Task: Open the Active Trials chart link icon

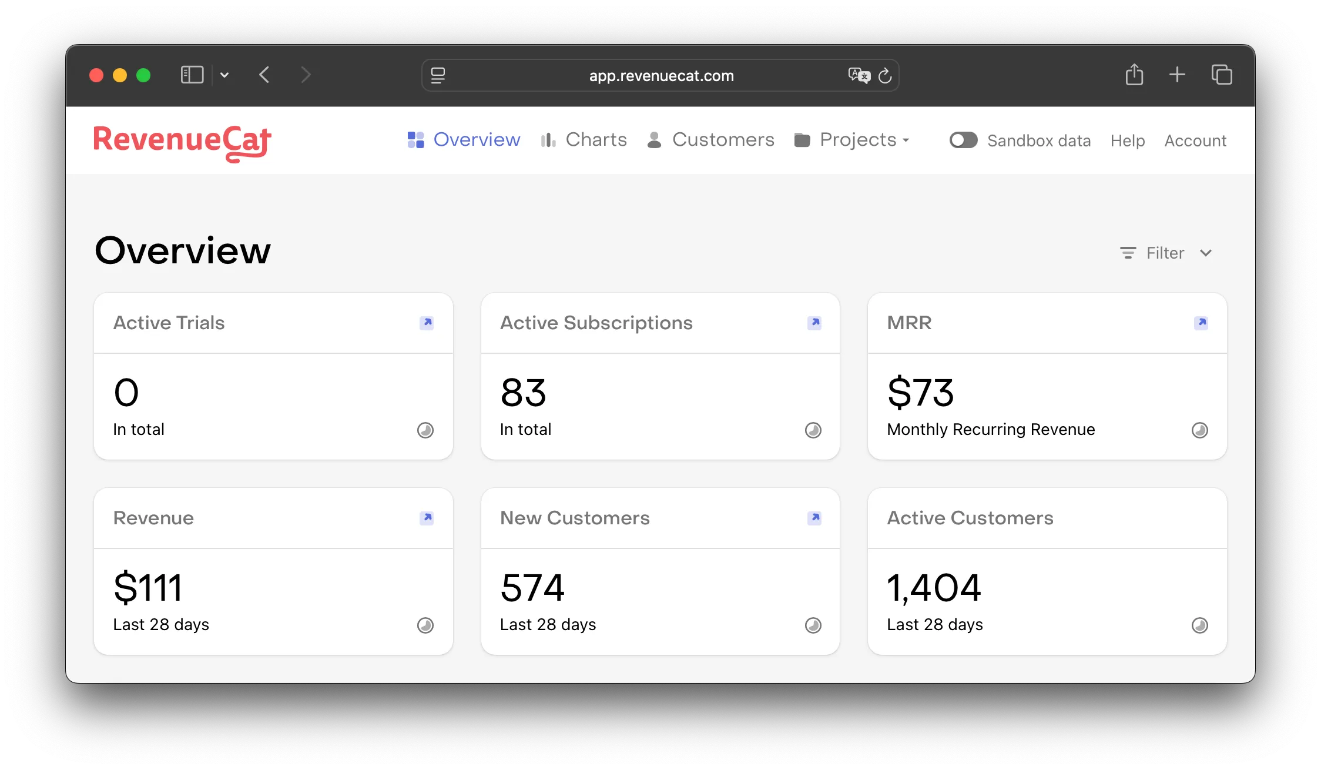Action: (x=427, y=323)
